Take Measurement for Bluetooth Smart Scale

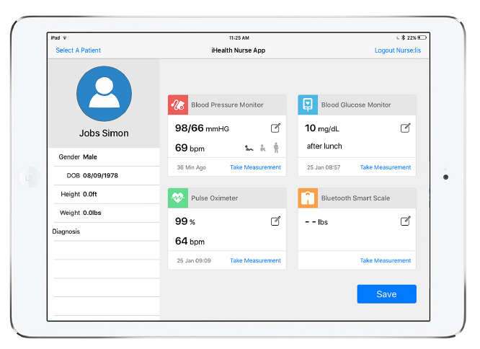pos(386,261)
